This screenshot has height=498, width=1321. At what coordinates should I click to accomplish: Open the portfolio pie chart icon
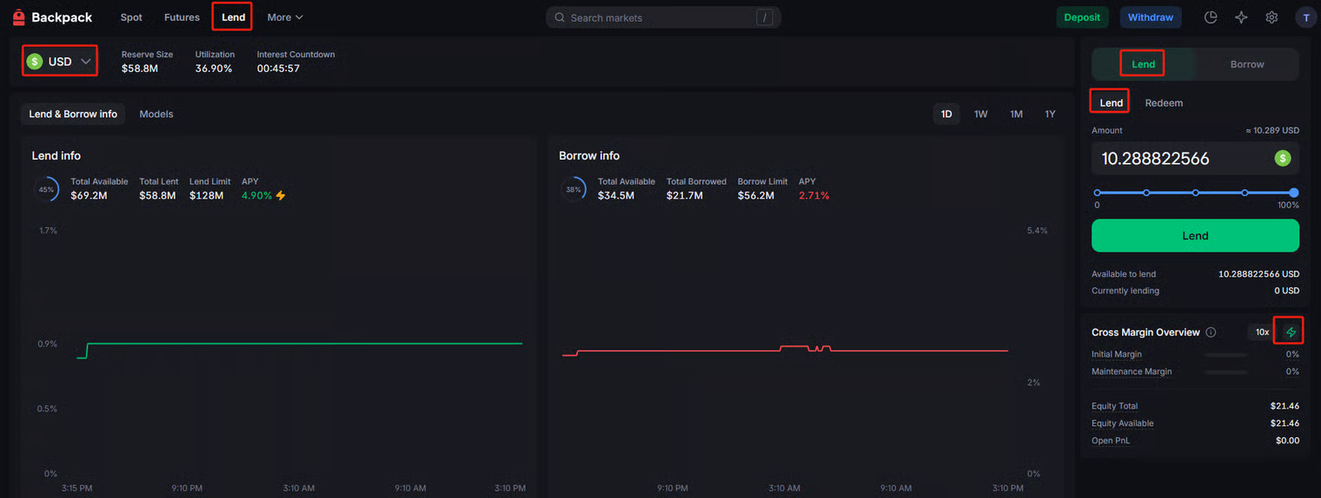pos(1211,17)
